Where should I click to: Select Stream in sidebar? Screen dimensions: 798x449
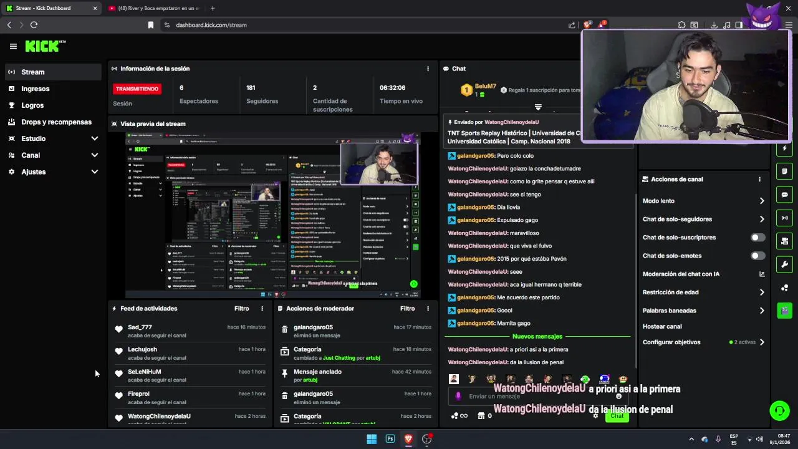[x=53, y=72]
